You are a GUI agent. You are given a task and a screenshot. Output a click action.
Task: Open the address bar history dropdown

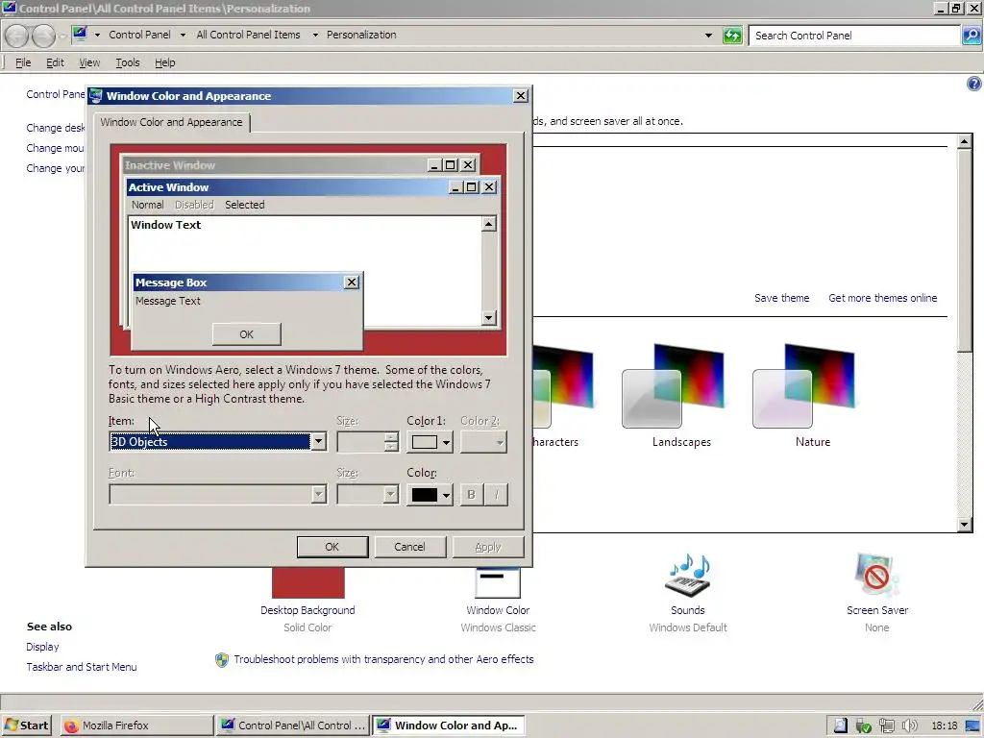[x=708, y=36]
